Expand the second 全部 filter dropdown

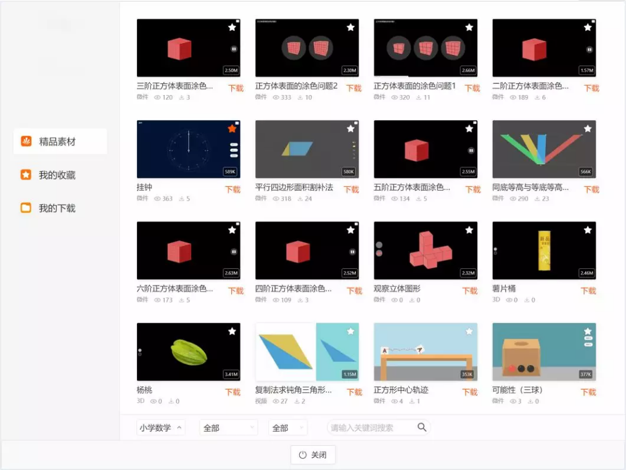[288, 427]
